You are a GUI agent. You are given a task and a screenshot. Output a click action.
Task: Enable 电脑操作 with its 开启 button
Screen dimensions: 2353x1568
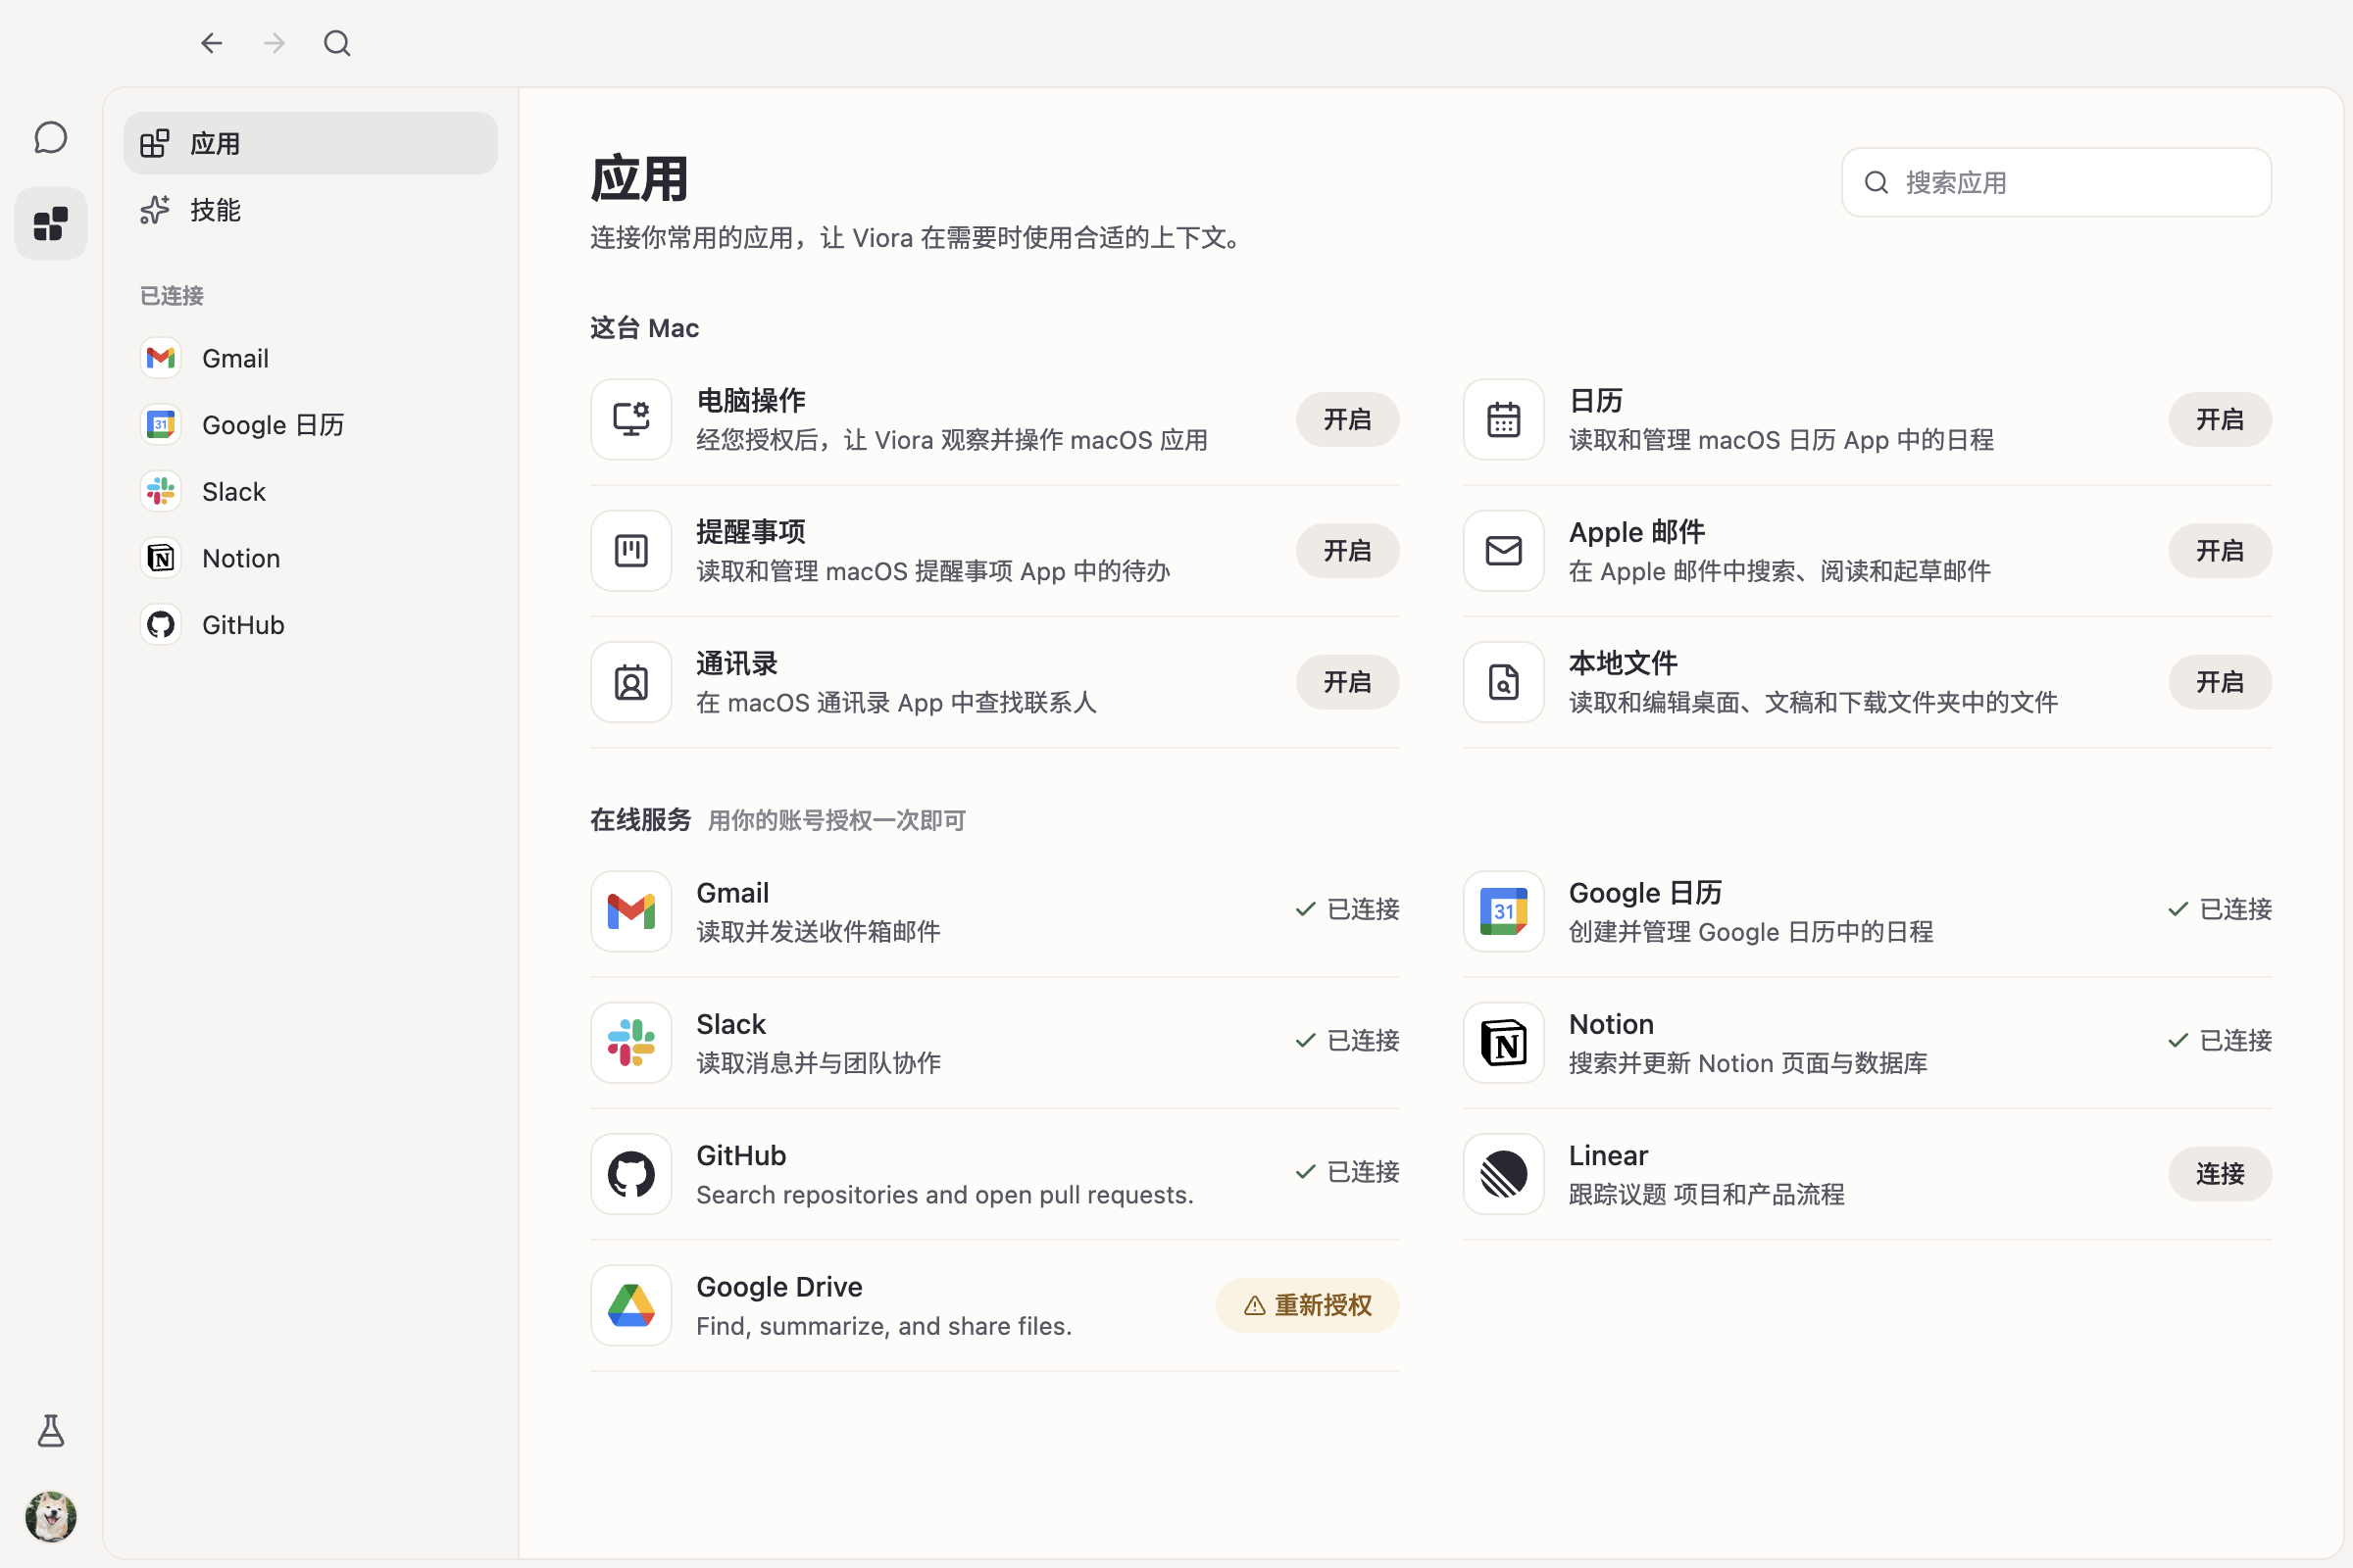click(1346, 419)
